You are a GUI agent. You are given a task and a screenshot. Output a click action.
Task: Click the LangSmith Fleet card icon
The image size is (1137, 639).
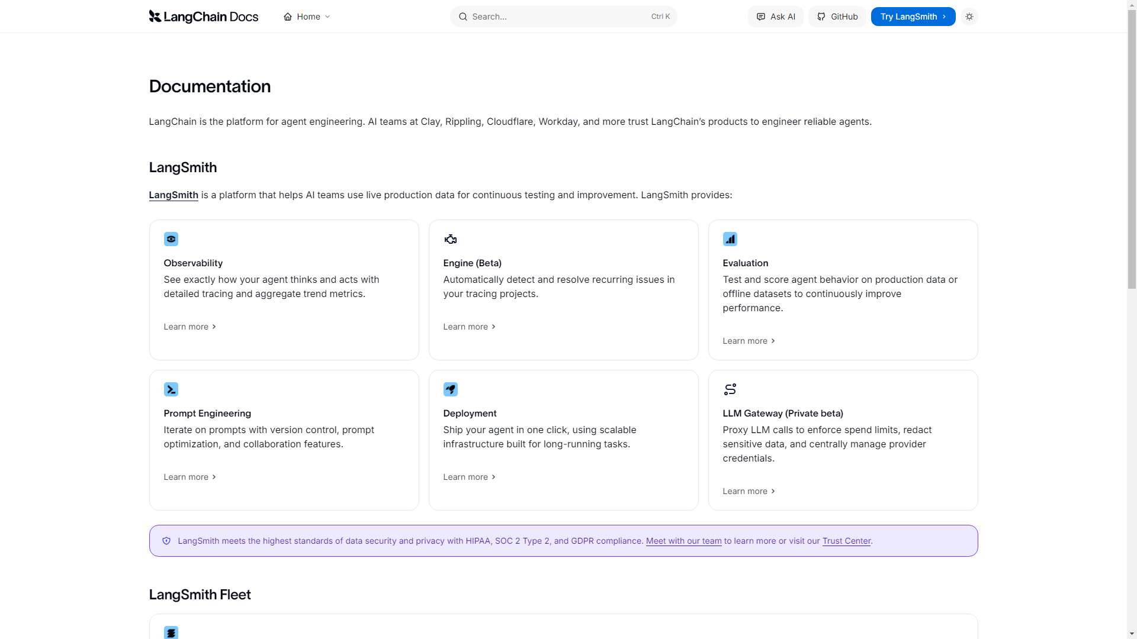(171, 632)
